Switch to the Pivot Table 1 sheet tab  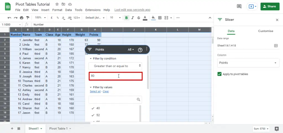pyautogui.click(x=60, y=129)
